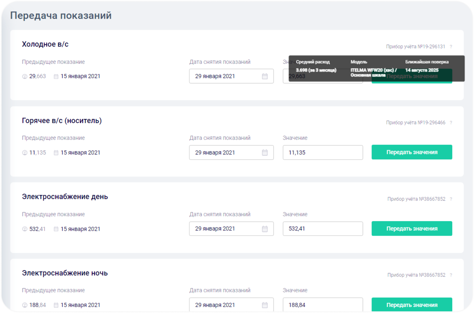Image resolution: width=474 pixels, height=313 pixels.
Task: Click the text Прибор учёта №19-296131
Action: (x=416, y=47)
